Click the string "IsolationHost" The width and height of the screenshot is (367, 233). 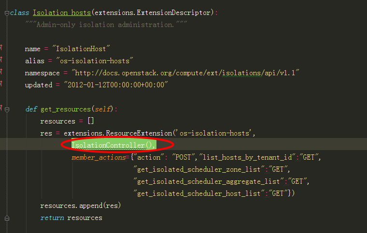click(81, 49)
